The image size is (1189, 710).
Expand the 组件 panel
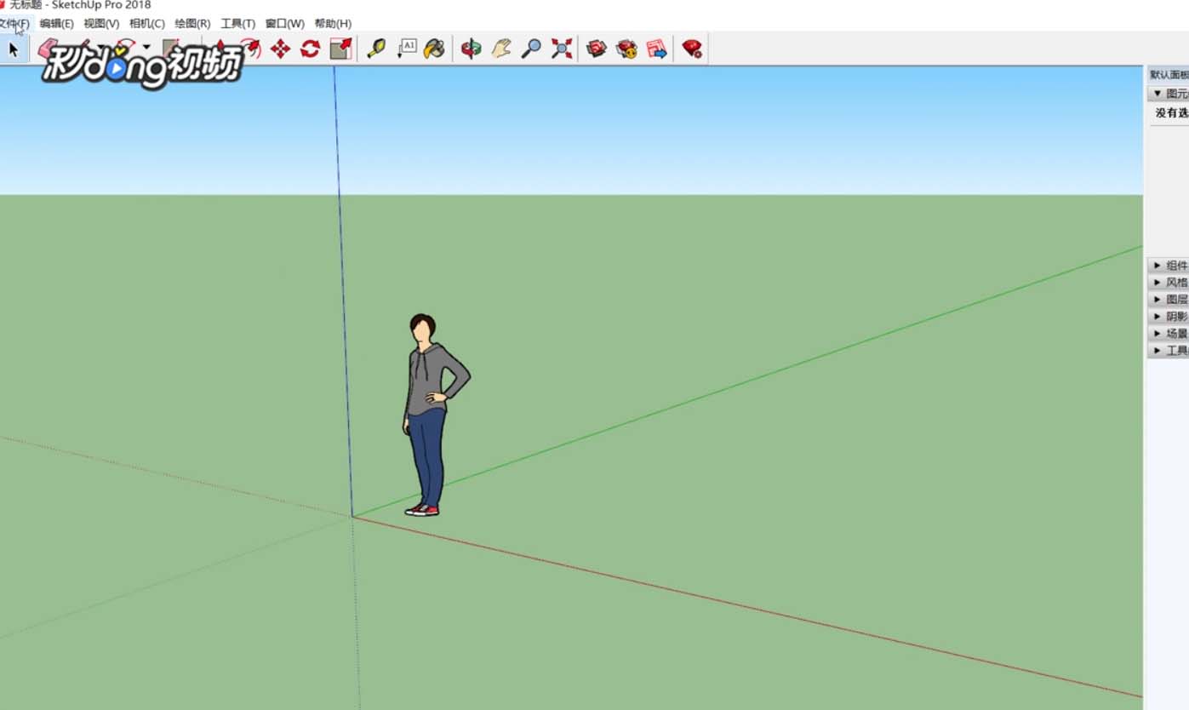(1169, 266)
